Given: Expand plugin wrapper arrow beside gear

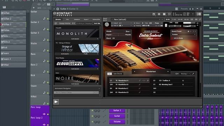Looking at the screenshot, I should pyautogui.click(x=54, y=9).
